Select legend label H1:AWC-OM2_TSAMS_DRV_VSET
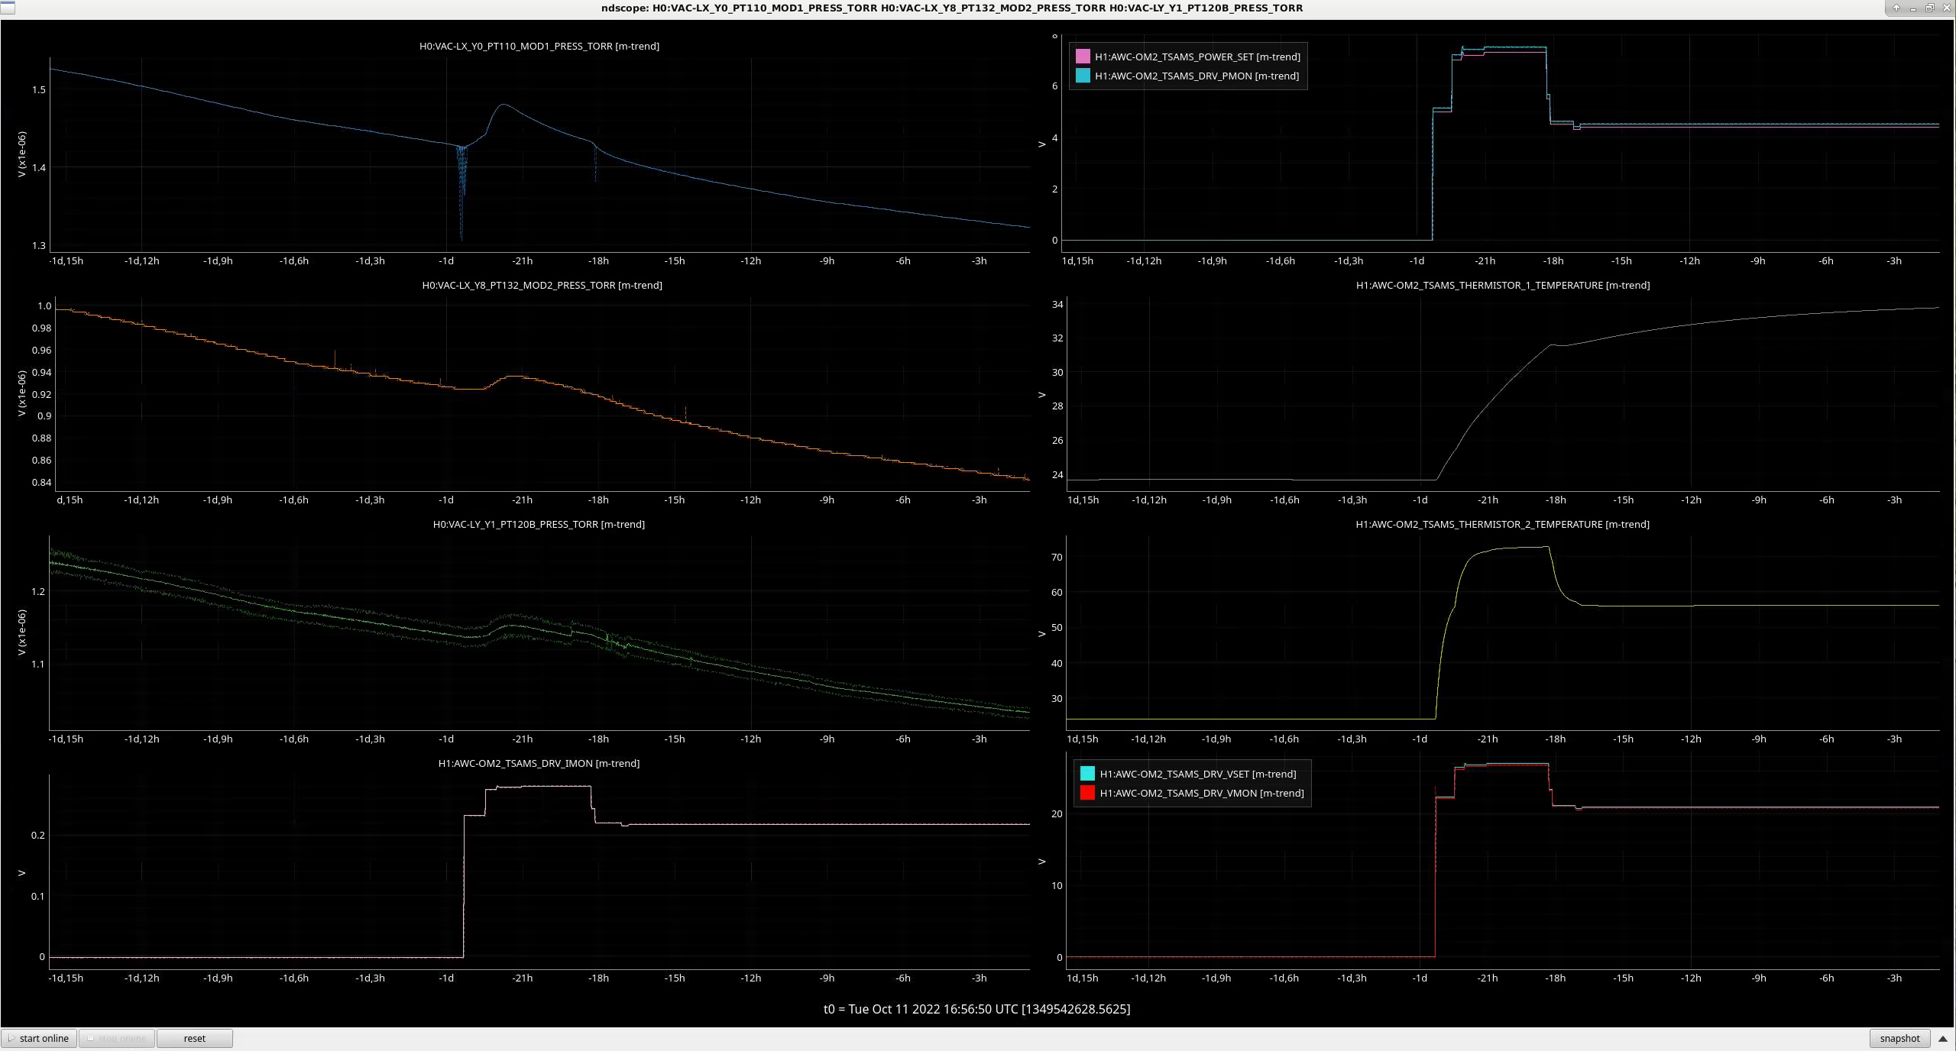This screenshot has height=1051, width=1956. click(x=1198, y=774)
